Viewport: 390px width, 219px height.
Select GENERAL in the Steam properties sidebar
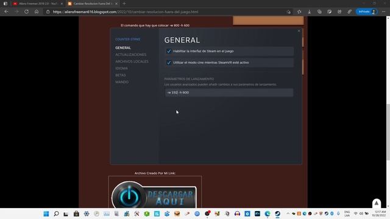click(x=123, y=47)
